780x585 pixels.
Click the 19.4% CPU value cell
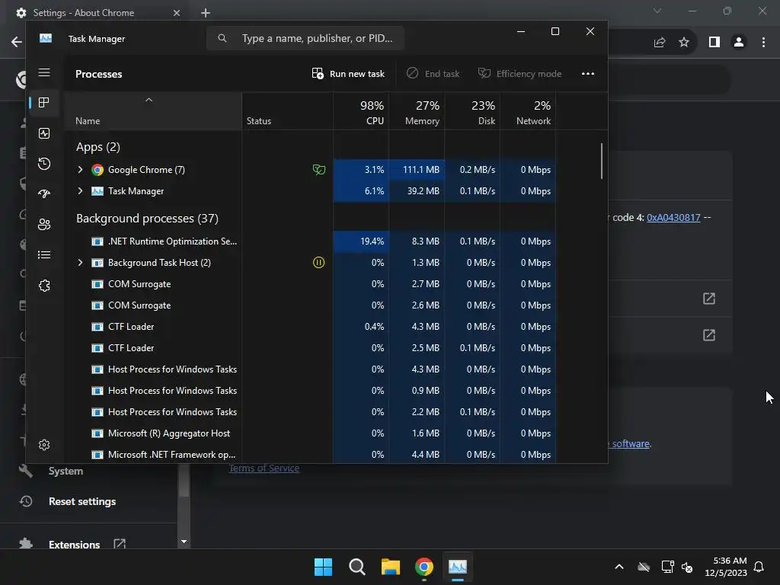click(361, 241)
